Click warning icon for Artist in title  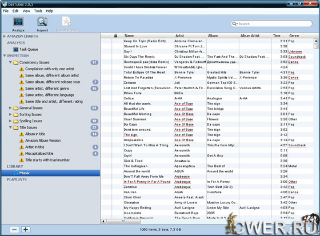[x=22, y=147]
